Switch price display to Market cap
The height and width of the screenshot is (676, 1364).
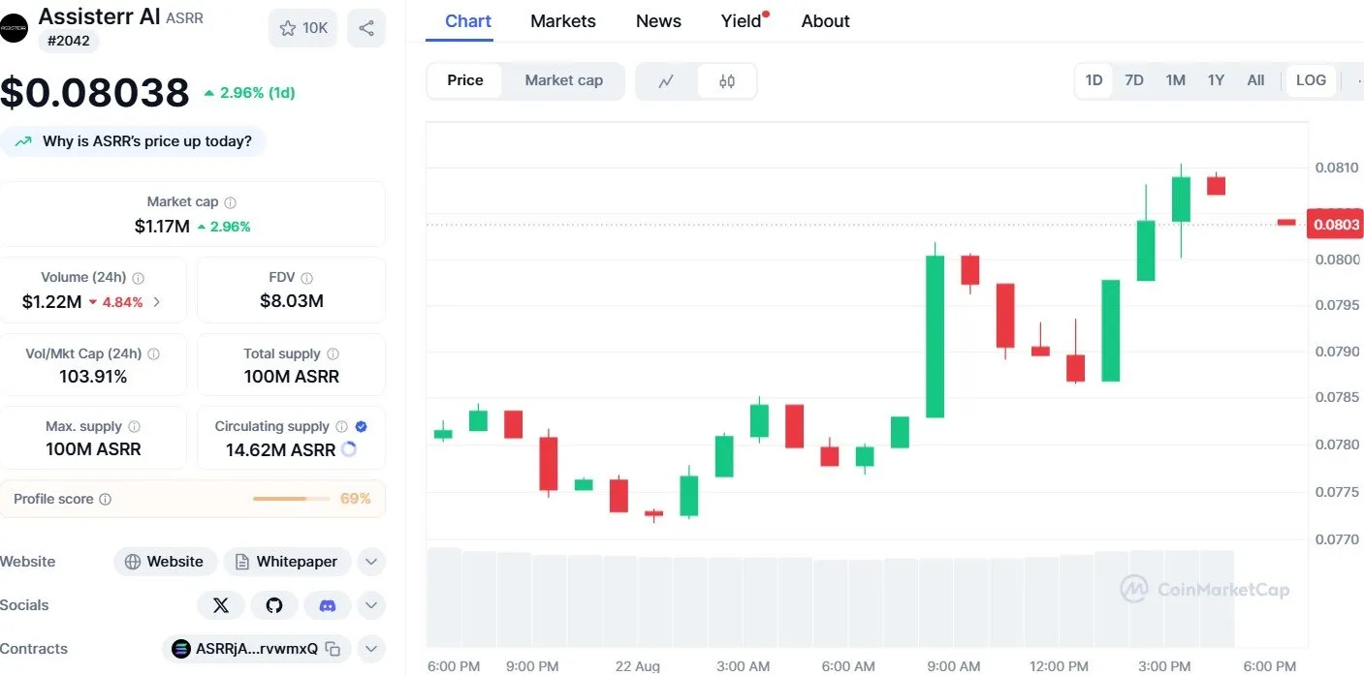pyautogui.click(x=563, y=81)
